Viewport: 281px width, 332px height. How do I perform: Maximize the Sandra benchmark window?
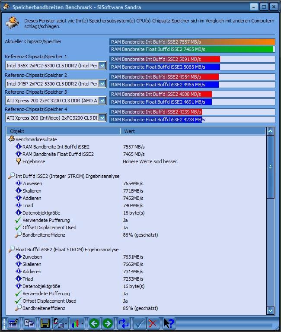(x=264, y=7)
